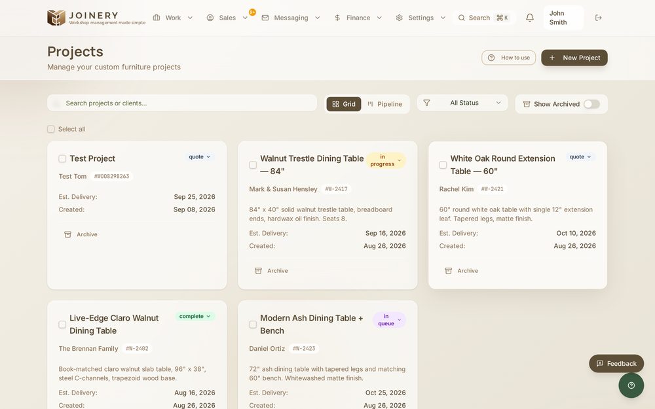Open the All Status filter dropdown
655x409 pixels.
tap(462, 103)
